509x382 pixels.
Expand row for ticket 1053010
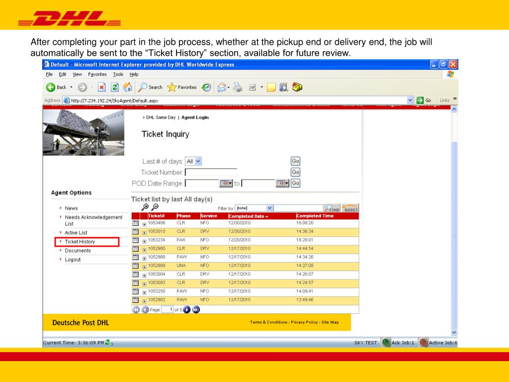pyautogui.click(x=145, y=233)
